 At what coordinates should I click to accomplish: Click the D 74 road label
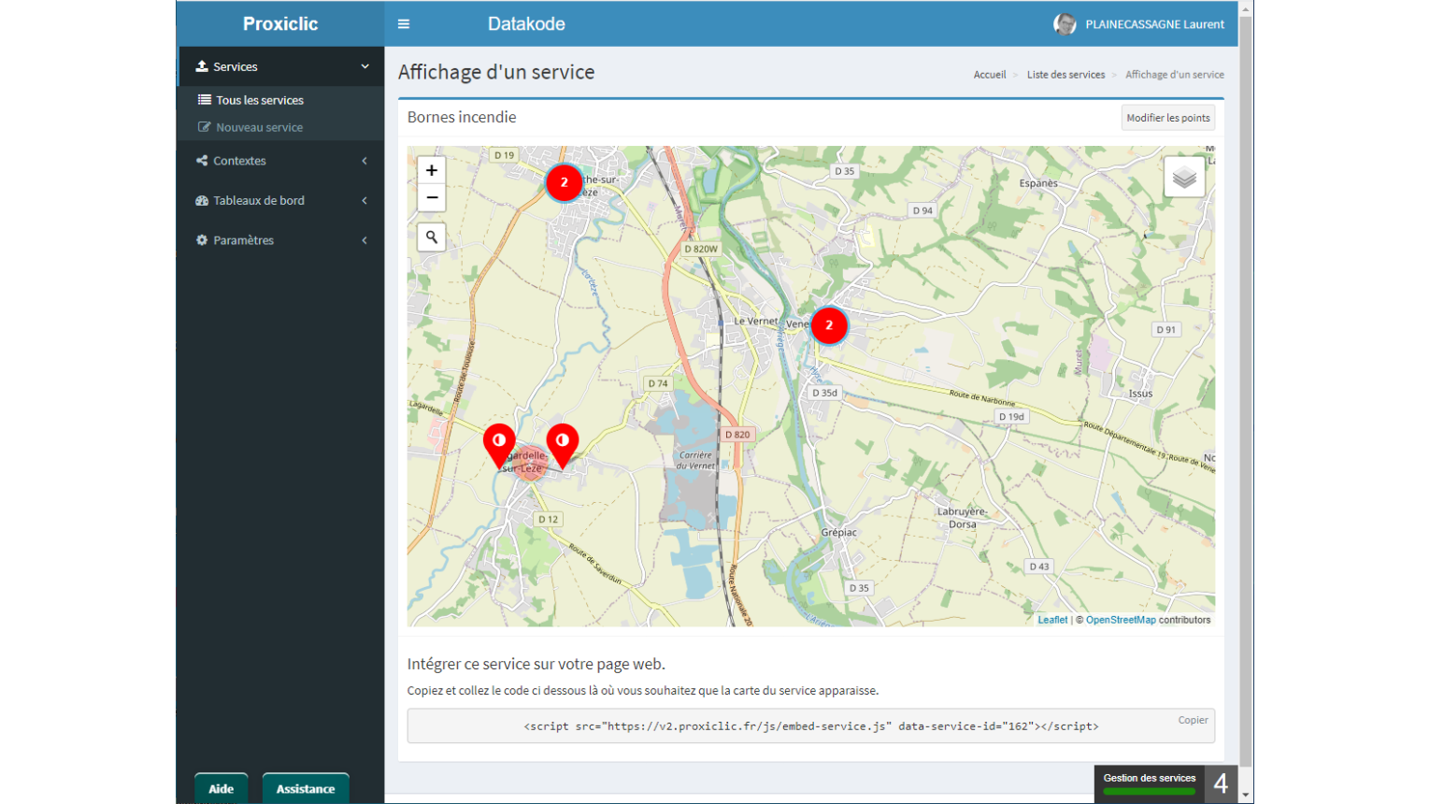click(x=658, y=383)
